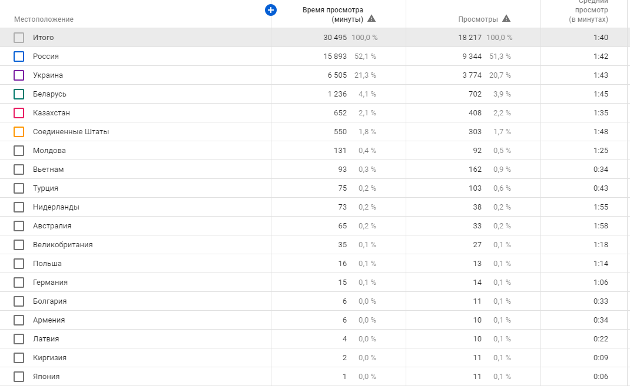This screenshot has height=392, width=630.
Task: Click warning triangle beside watch time header
Action: point(372,19)
